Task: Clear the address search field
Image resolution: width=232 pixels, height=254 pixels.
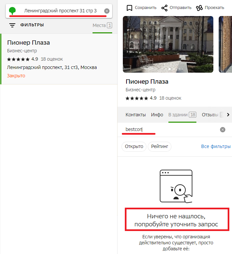Action: pyautogui.click(x=107, y=11)
